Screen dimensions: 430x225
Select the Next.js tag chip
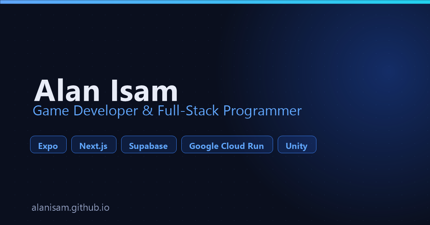[94, 145]
